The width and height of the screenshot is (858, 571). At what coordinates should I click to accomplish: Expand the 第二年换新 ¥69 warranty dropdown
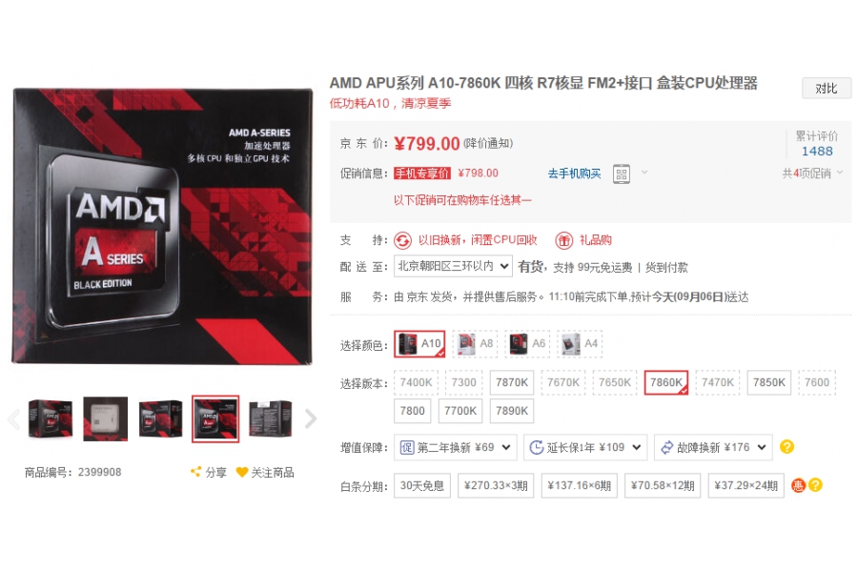[456, 447]
